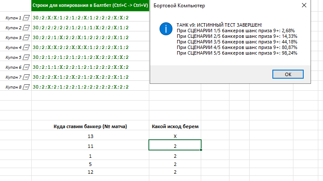Select the outcome cell for match 12
The height and width of the screenshot is (181, 323).
coord(175,172)
